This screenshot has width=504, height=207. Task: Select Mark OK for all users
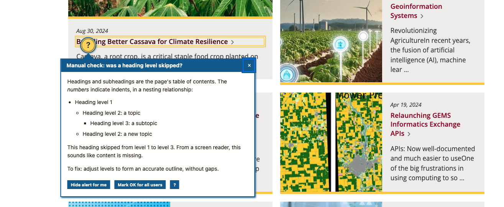pyautogui.click(x=140, y=185)
